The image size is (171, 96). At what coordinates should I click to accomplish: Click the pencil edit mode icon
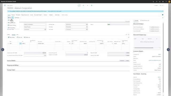79,5
